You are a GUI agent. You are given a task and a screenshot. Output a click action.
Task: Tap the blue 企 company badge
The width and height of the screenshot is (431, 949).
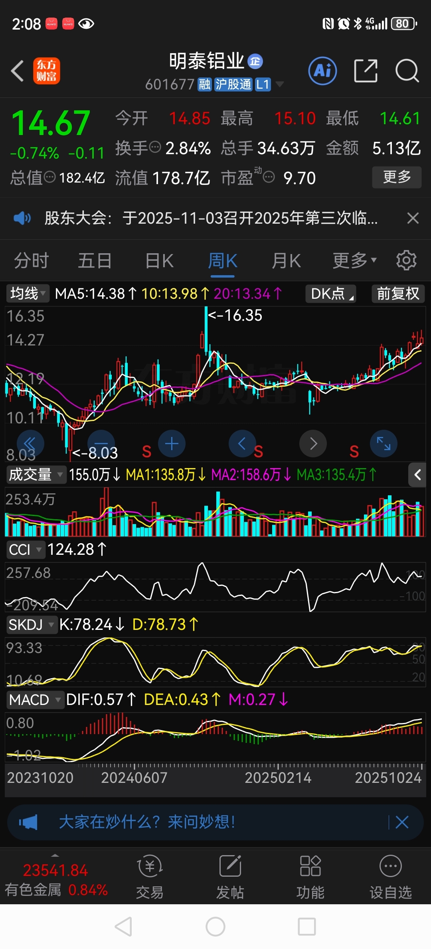[255, 62]
